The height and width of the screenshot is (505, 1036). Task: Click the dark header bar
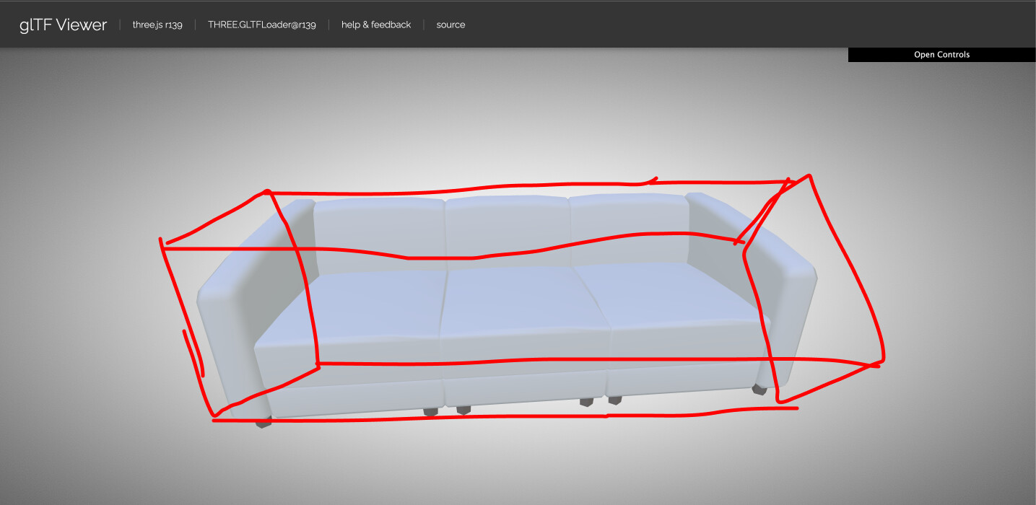pos(650,24)
